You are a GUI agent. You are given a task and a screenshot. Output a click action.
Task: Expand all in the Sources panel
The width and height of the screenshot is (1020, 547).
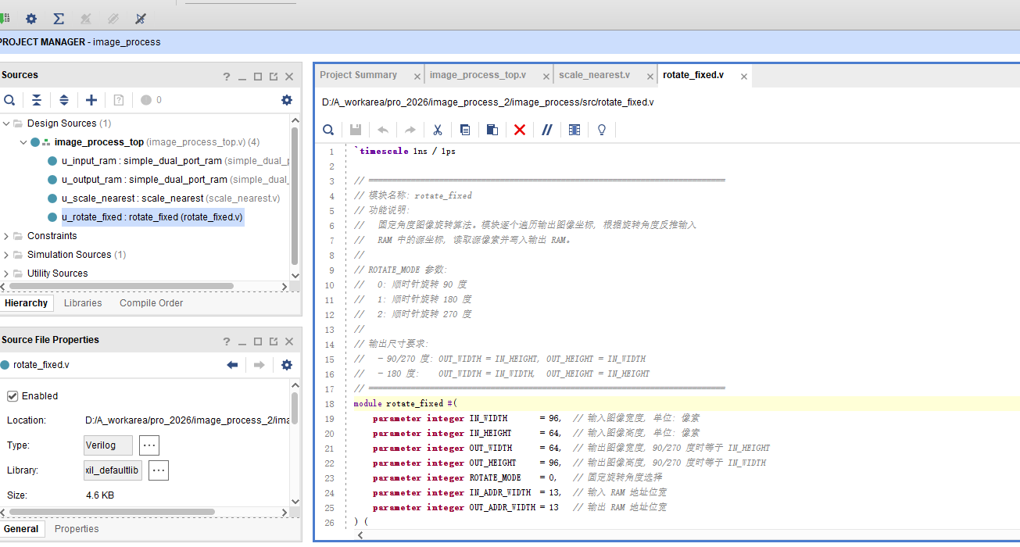click(x=64, y=100)
